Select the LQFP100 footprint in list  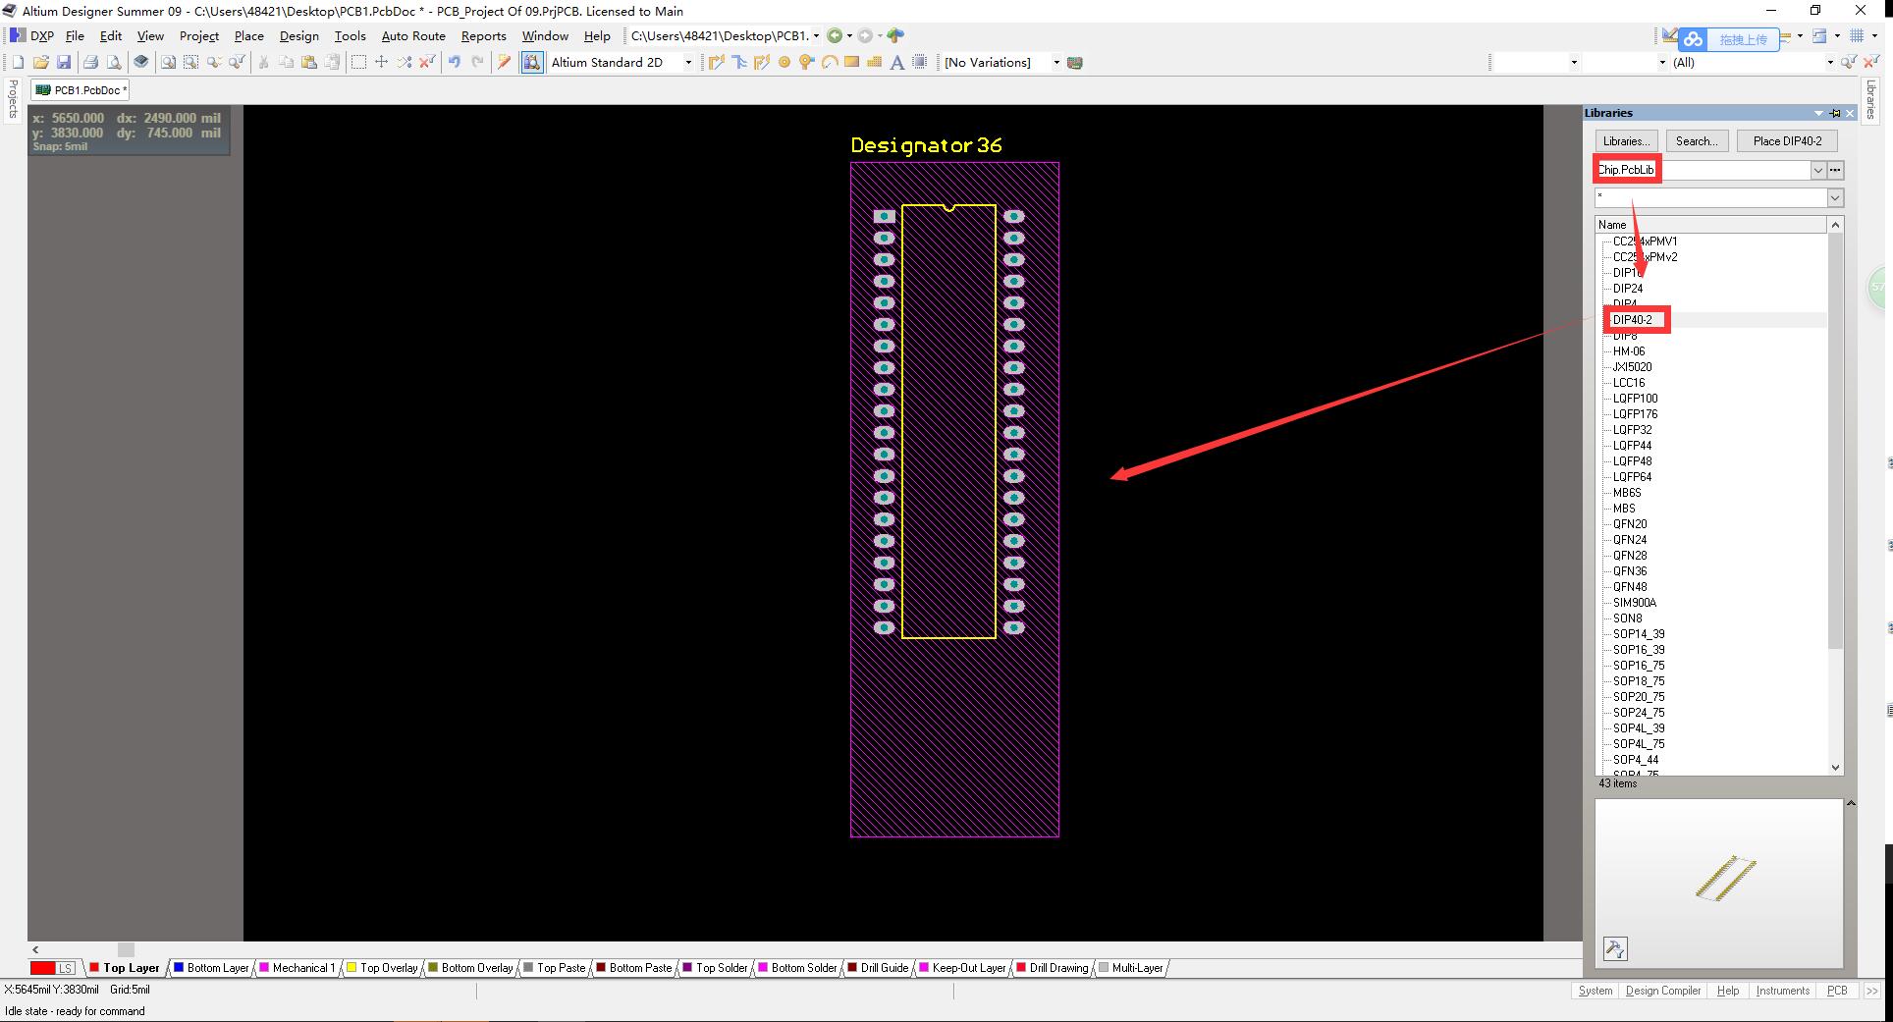coord(1635,399)
